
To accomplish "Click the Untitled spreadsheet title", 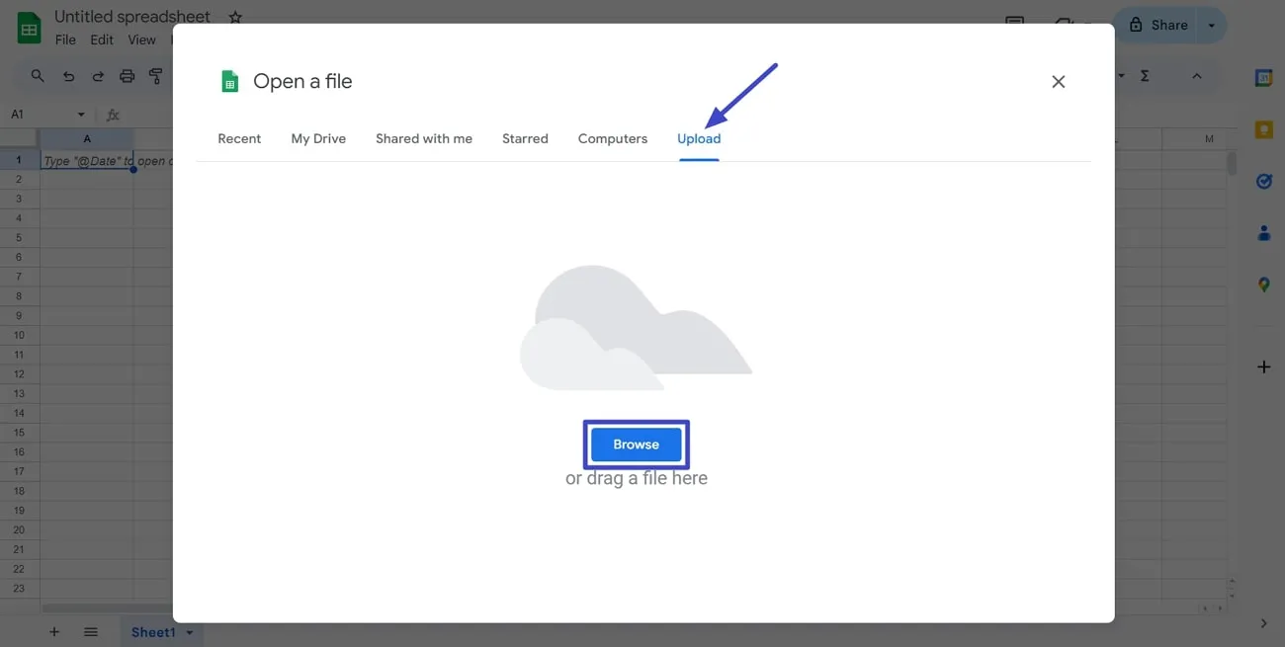I will tap(132, 17).
